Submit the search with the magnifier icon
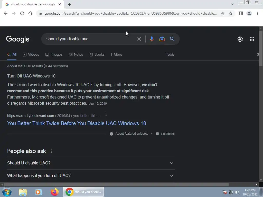 [172, 39]
